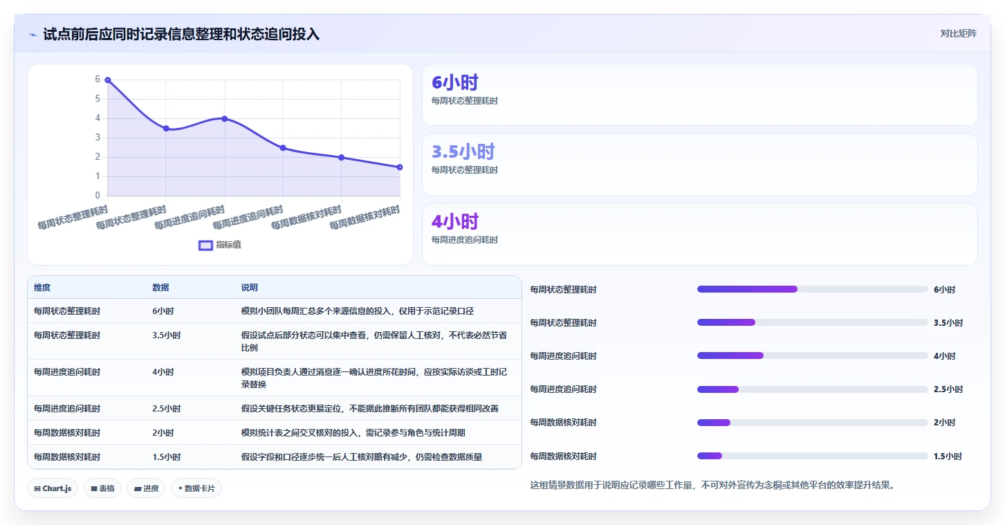Click the progress bar valued 6小时
The height and width of the screenshot is (525, 1005).
click(813, 289)
